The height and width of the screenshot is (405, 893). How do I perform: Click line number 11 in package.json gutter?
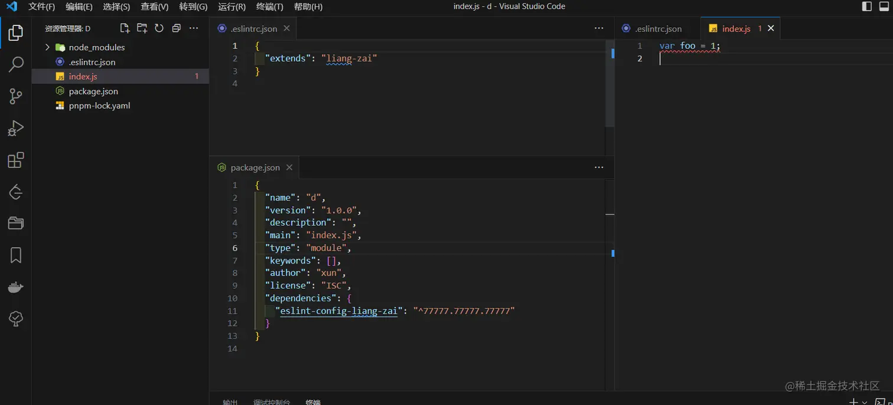[232, 311]
